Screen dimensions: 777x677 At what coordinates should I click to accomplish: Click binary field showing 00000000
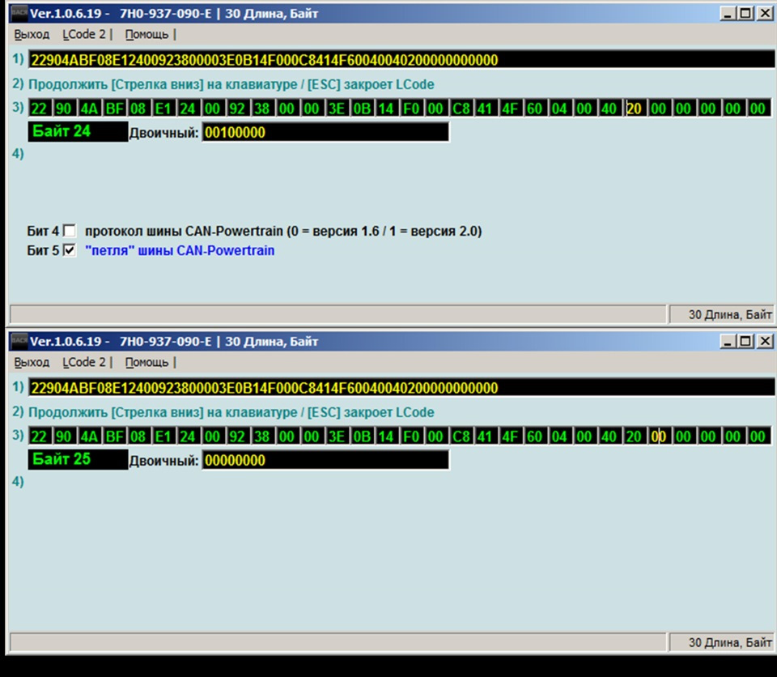pyautogui.click(x=325, y=460)
